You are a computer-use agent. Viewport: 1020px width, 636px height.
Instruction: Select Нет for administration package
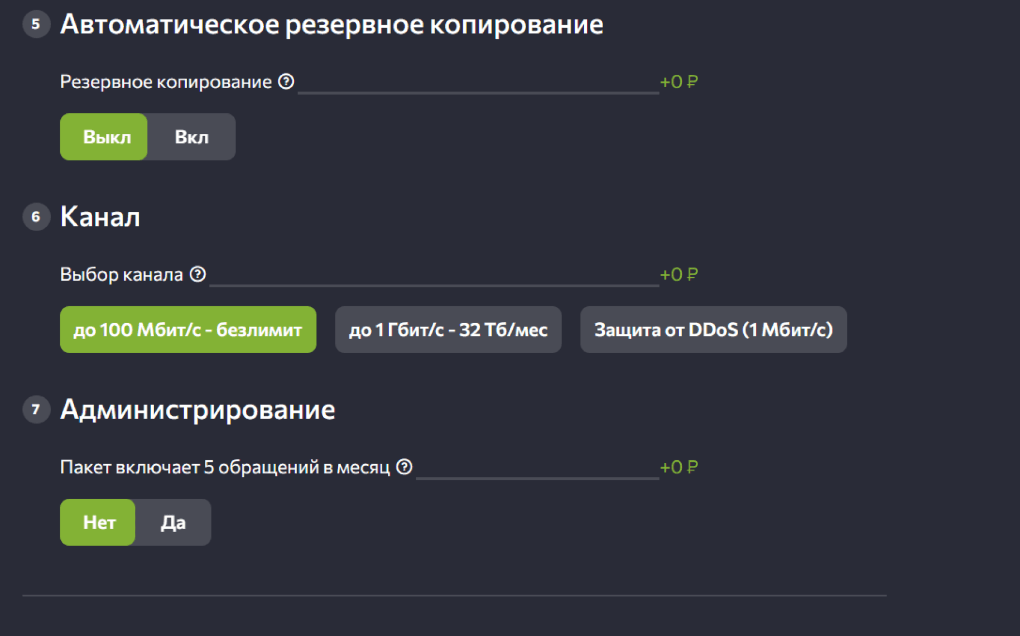98,522
